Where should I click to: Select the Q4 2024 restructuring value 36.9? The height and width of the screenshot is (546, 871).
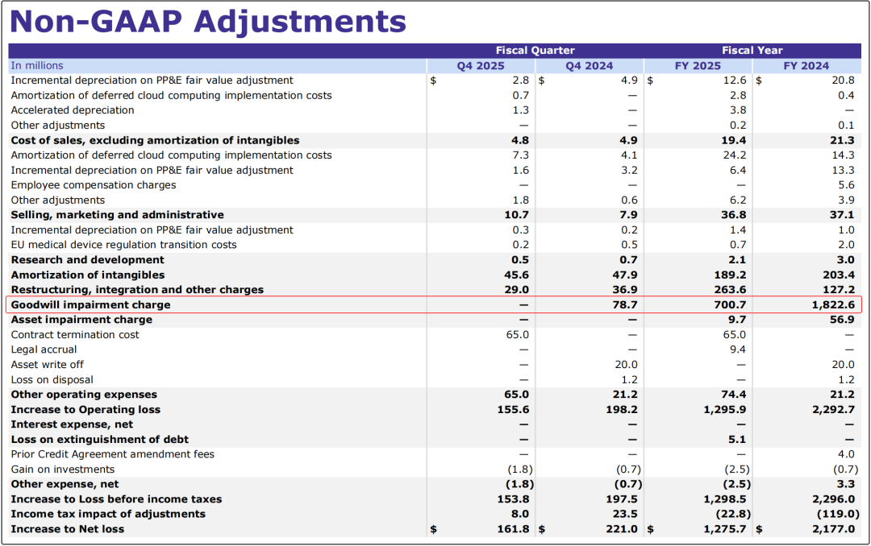(624, 290)
